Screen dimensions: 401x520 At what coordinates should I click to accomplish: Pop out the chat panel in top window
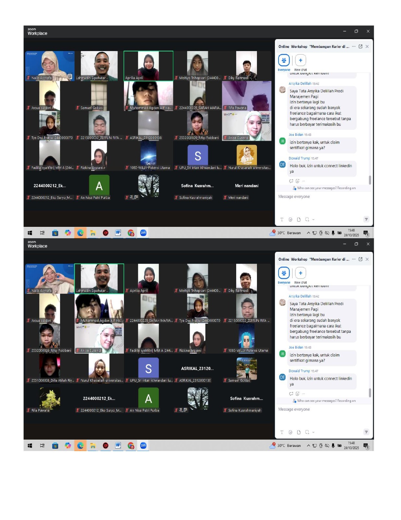point(360,46)
